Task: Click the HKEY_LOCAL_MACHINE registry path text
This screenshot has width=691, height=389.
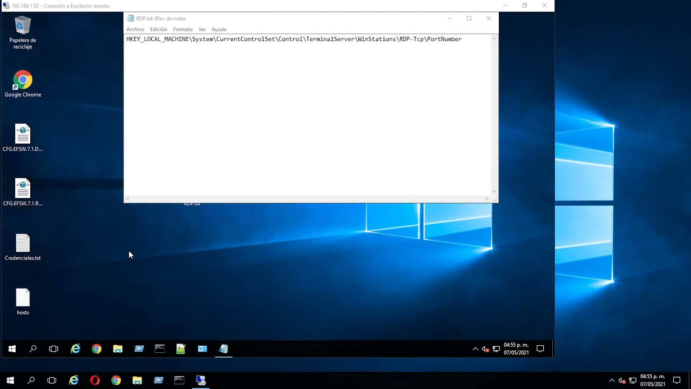Action: pyautogui.click(x=294, y=39)
